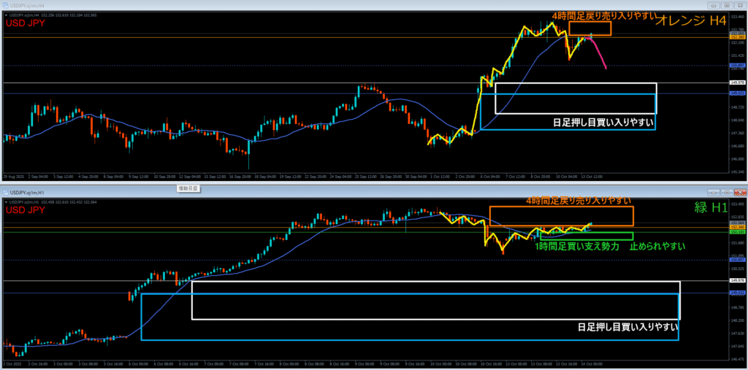
Task: Click the small tooltip label between the charts
Action: point(189,188)
